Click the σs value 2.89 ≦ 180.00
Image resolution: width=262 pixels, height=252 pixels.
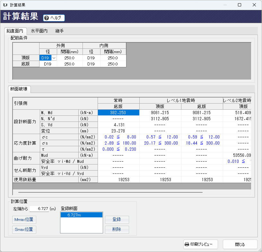click(x=118, y=143)
